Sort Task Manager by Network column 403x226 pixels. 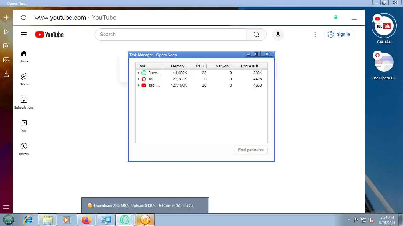219,66
